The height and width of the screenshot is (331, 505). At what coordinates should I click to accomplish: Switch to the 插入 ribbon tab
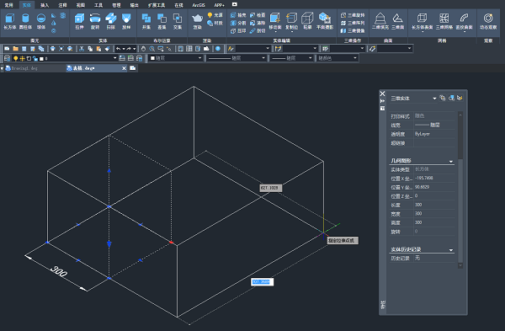coord(45,5)
